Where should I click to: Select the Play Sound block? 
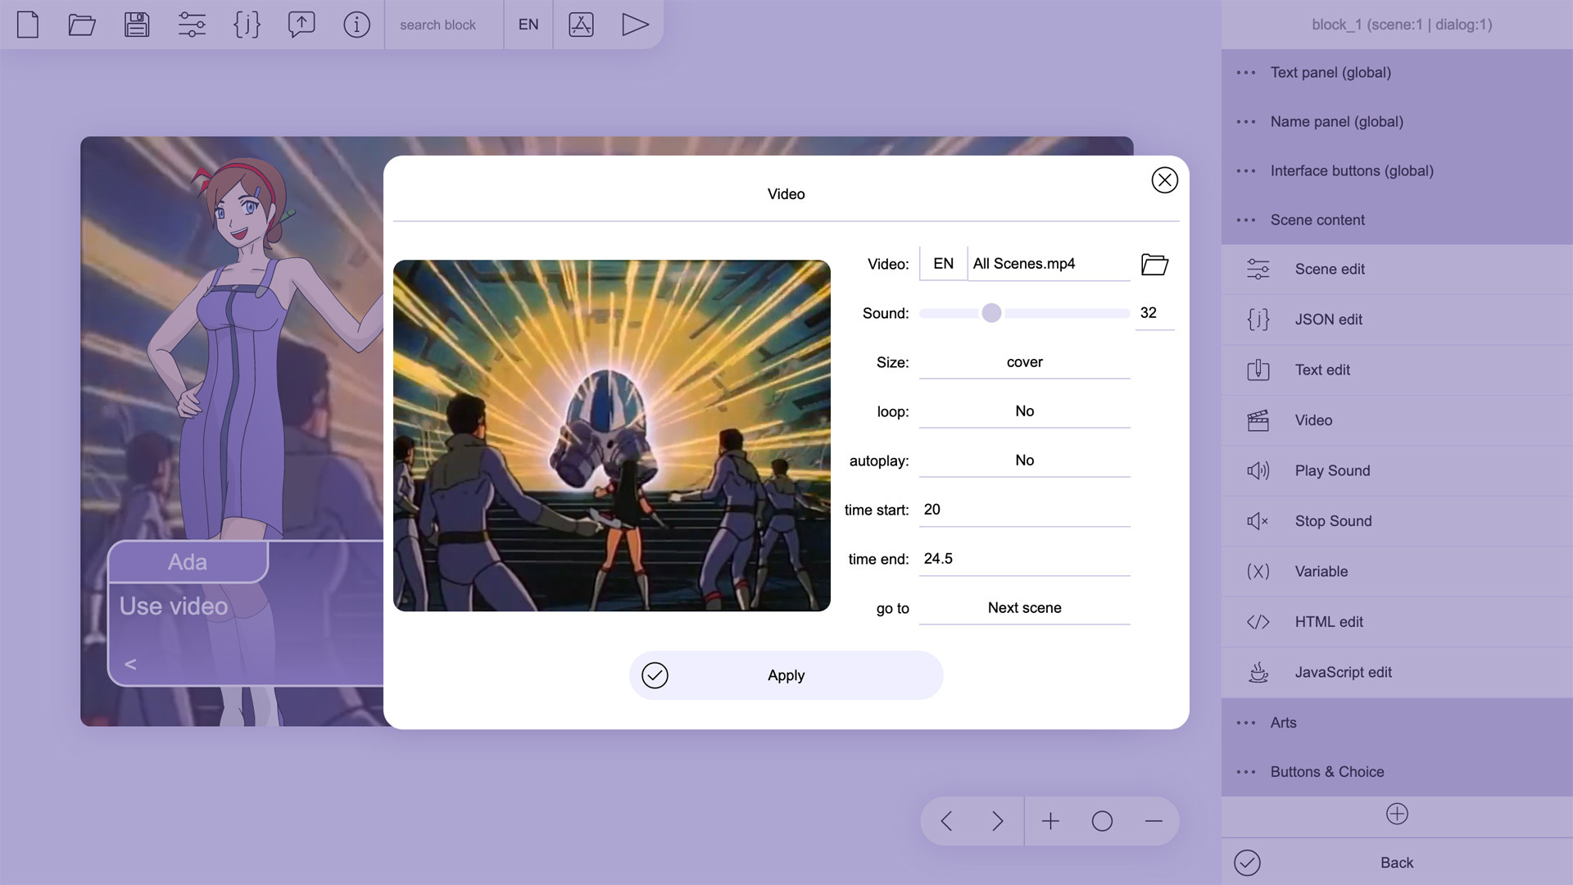(1332, 470)
